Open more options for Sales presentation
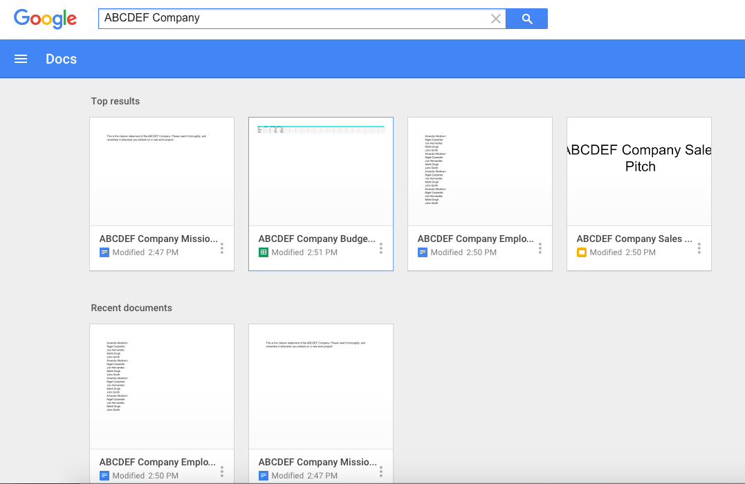The width and height of the screenshot is (745, 484). pos(699,248)
